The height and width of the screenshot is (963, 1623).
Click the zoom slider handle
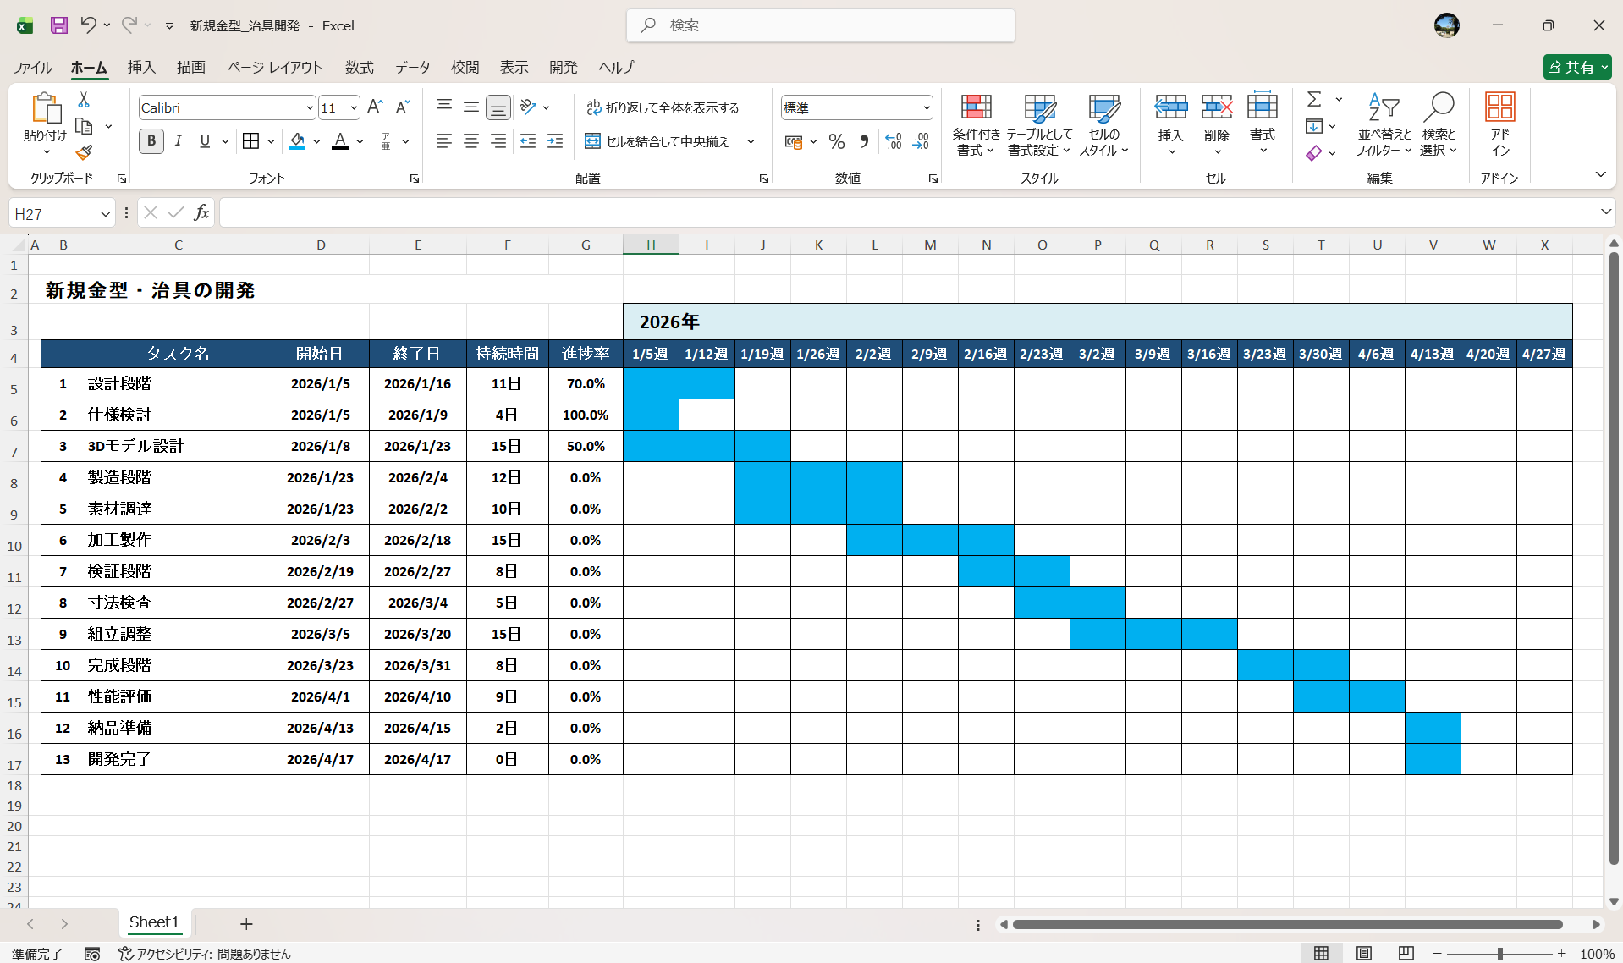(1499, 954)
